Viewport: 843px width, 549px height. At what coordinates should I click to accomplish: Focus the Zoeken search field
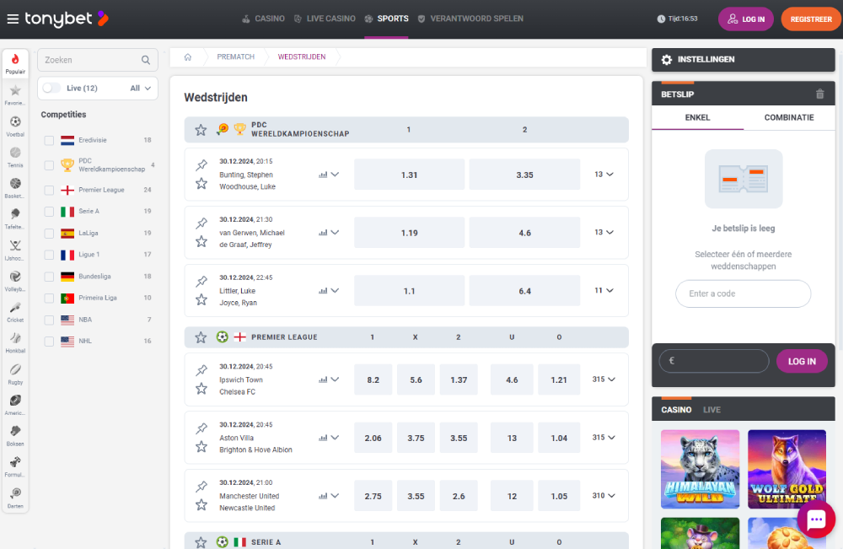pos(98,60)
